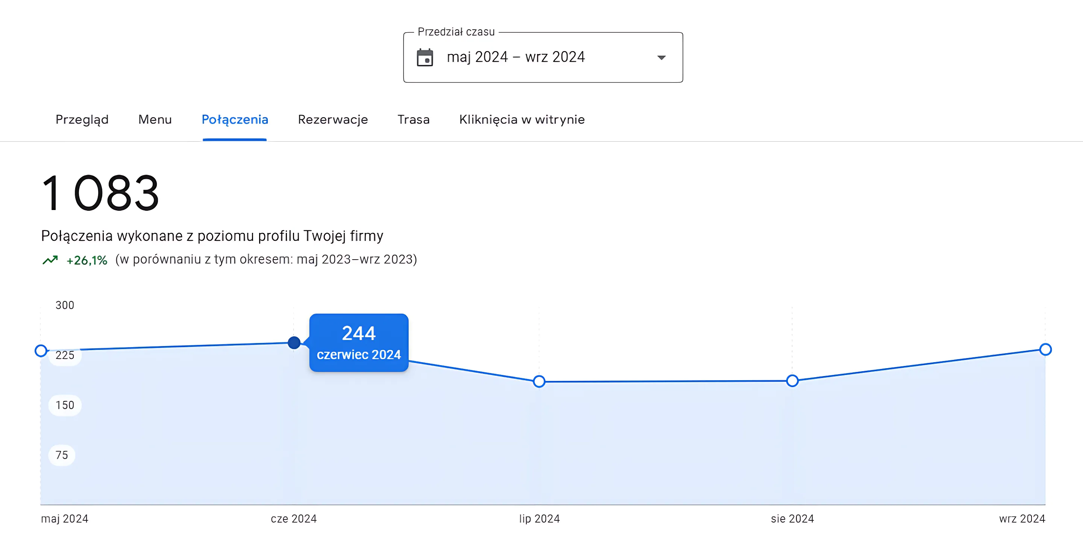Open the Menu tab
The width and height of the screenshot is (1083, 541).
(155, 120)
